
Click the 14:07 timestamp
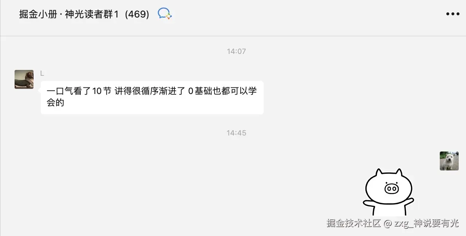click(237, 51)
